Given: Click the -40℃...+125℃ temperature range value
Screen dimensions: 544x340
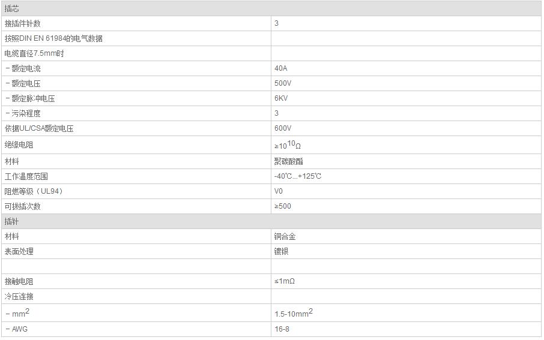Looking at the screenshot, I should coord(298,176).
